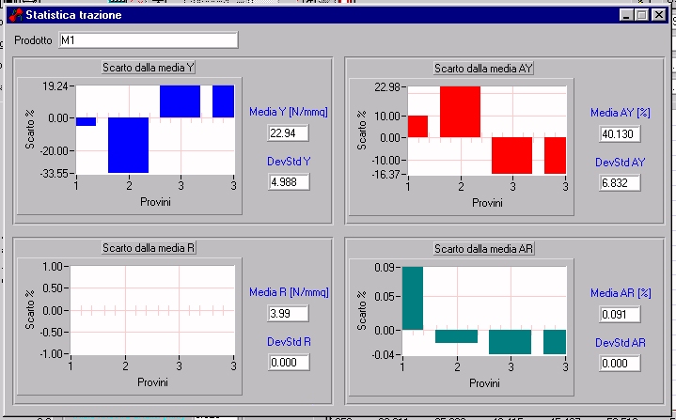Click the tall teal bar in AR chart
676x420 pixels.
tap(413, 298)
